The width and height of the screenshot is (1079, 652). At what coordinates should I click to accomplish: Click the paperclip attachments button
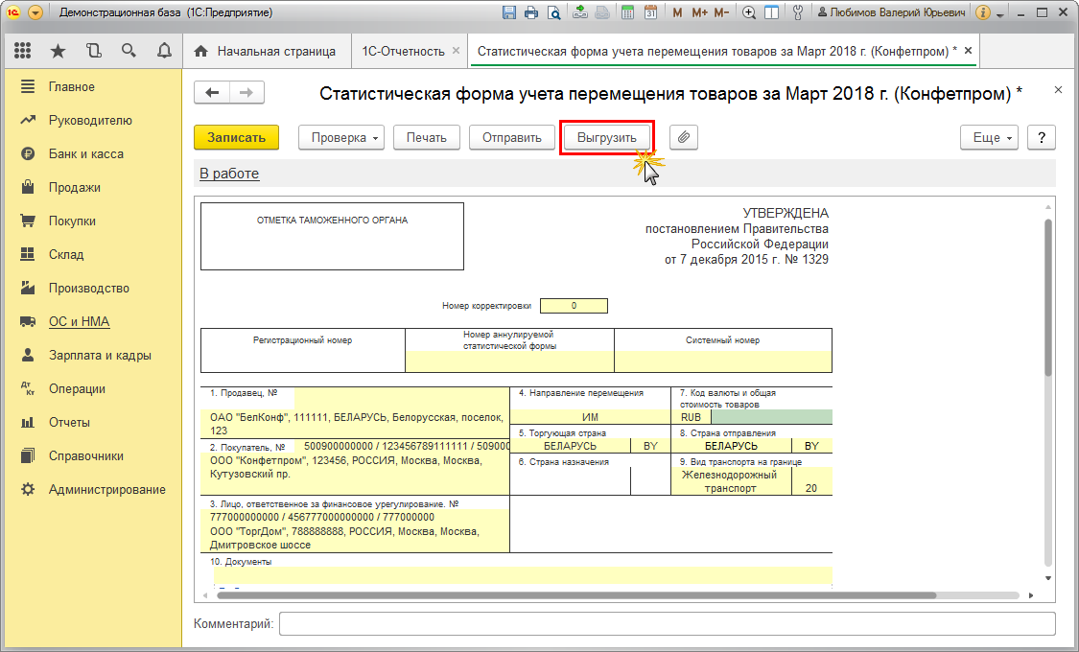click(683, 137)
